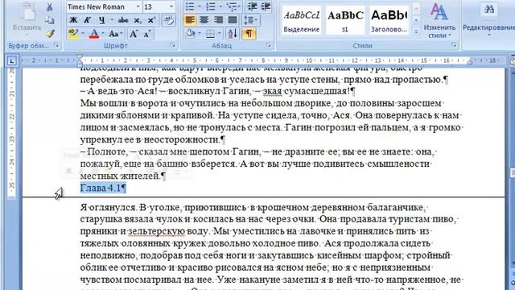
Task: Click Align Right icon
Action: coord(218,20)
